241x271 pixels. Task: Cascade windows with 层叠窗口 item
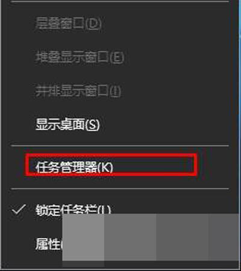pos(60,24)
